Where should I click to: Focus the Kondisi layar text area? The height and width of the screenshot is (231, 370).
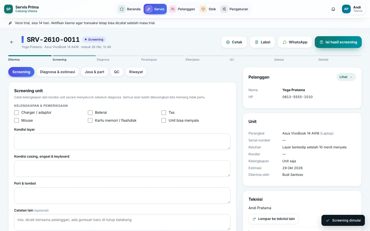[122, 142]
